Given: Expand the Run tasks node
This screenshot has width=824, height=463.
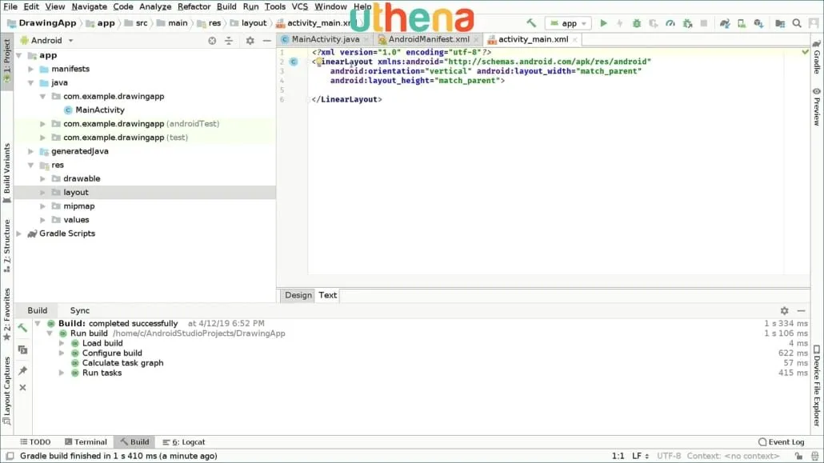Looking at the screenshot, I should 62,373.
